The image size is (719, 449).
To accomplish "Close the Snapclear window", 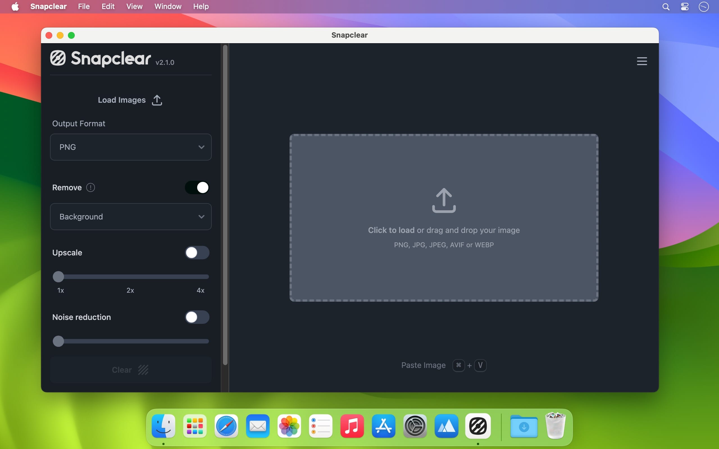I will [x=49, y=35].
